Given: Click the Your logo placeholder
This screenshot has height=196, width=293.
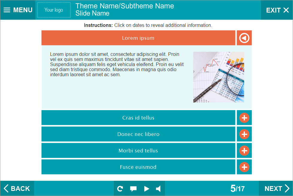Looking at the screenshot, I should [54, 10].
